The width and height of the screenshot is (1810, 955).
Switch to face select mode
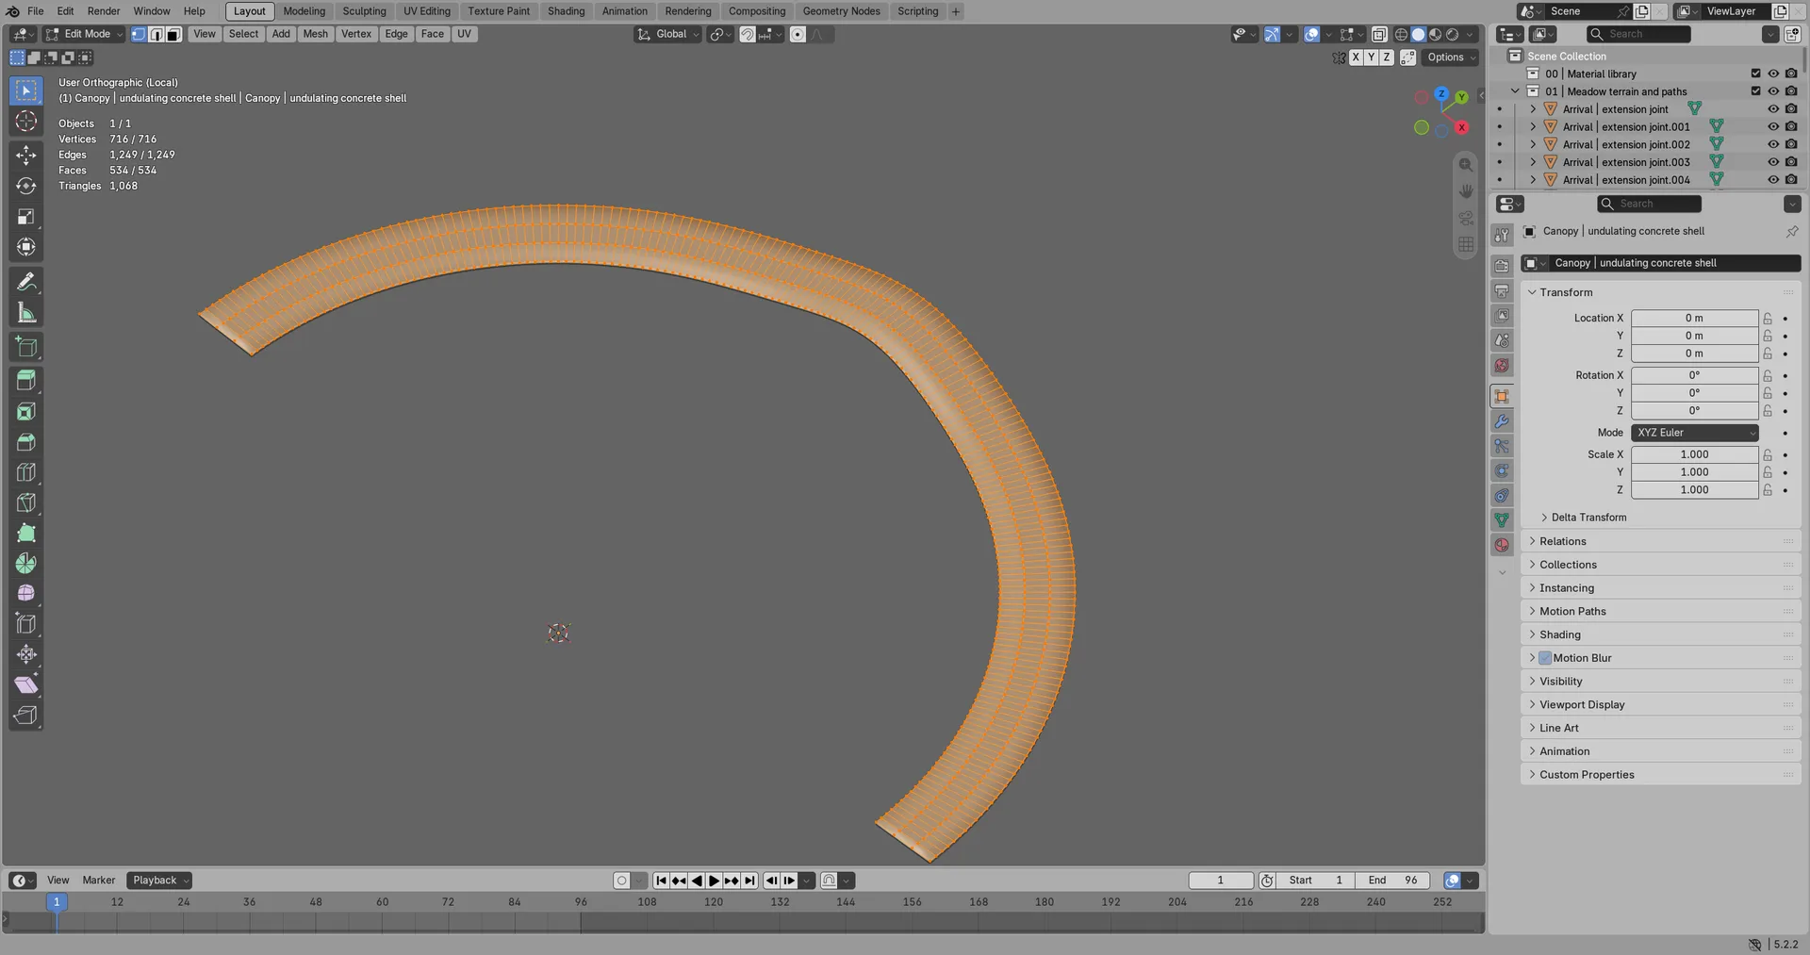(173, 34)
